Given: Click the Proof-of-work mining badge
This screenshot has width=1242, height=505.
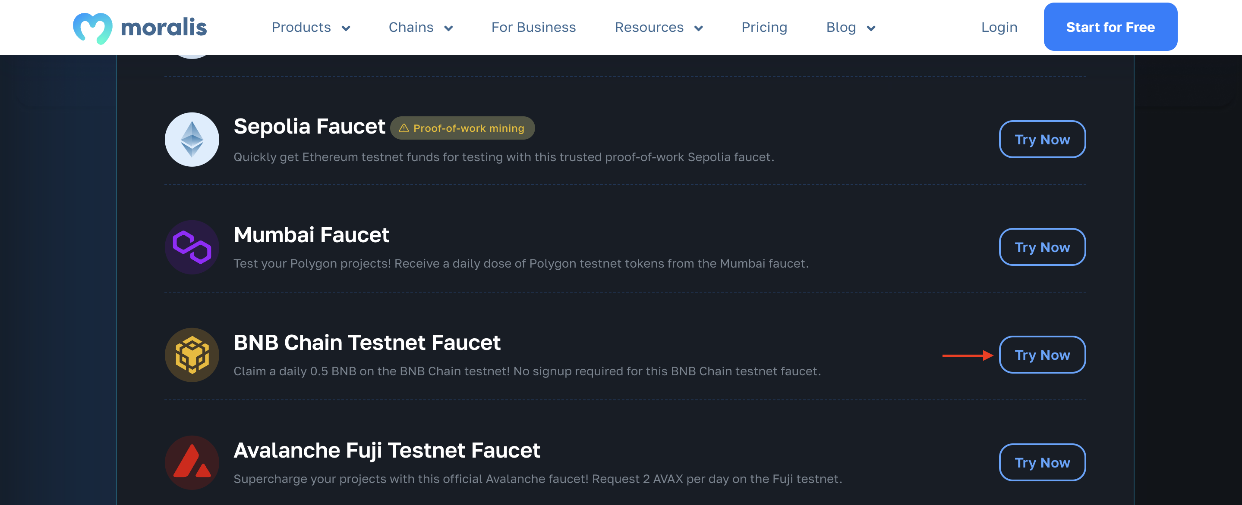Looking at the screenshot, I should [x=462, y=128].
